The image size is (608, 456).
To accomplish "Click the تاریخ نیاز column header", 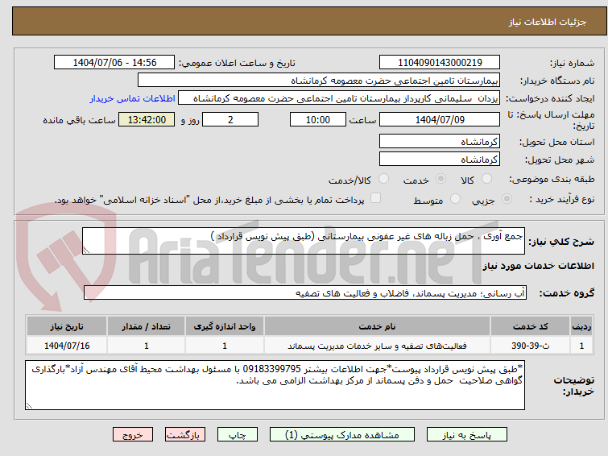I will pyautogui.click(x=67, y=326).
